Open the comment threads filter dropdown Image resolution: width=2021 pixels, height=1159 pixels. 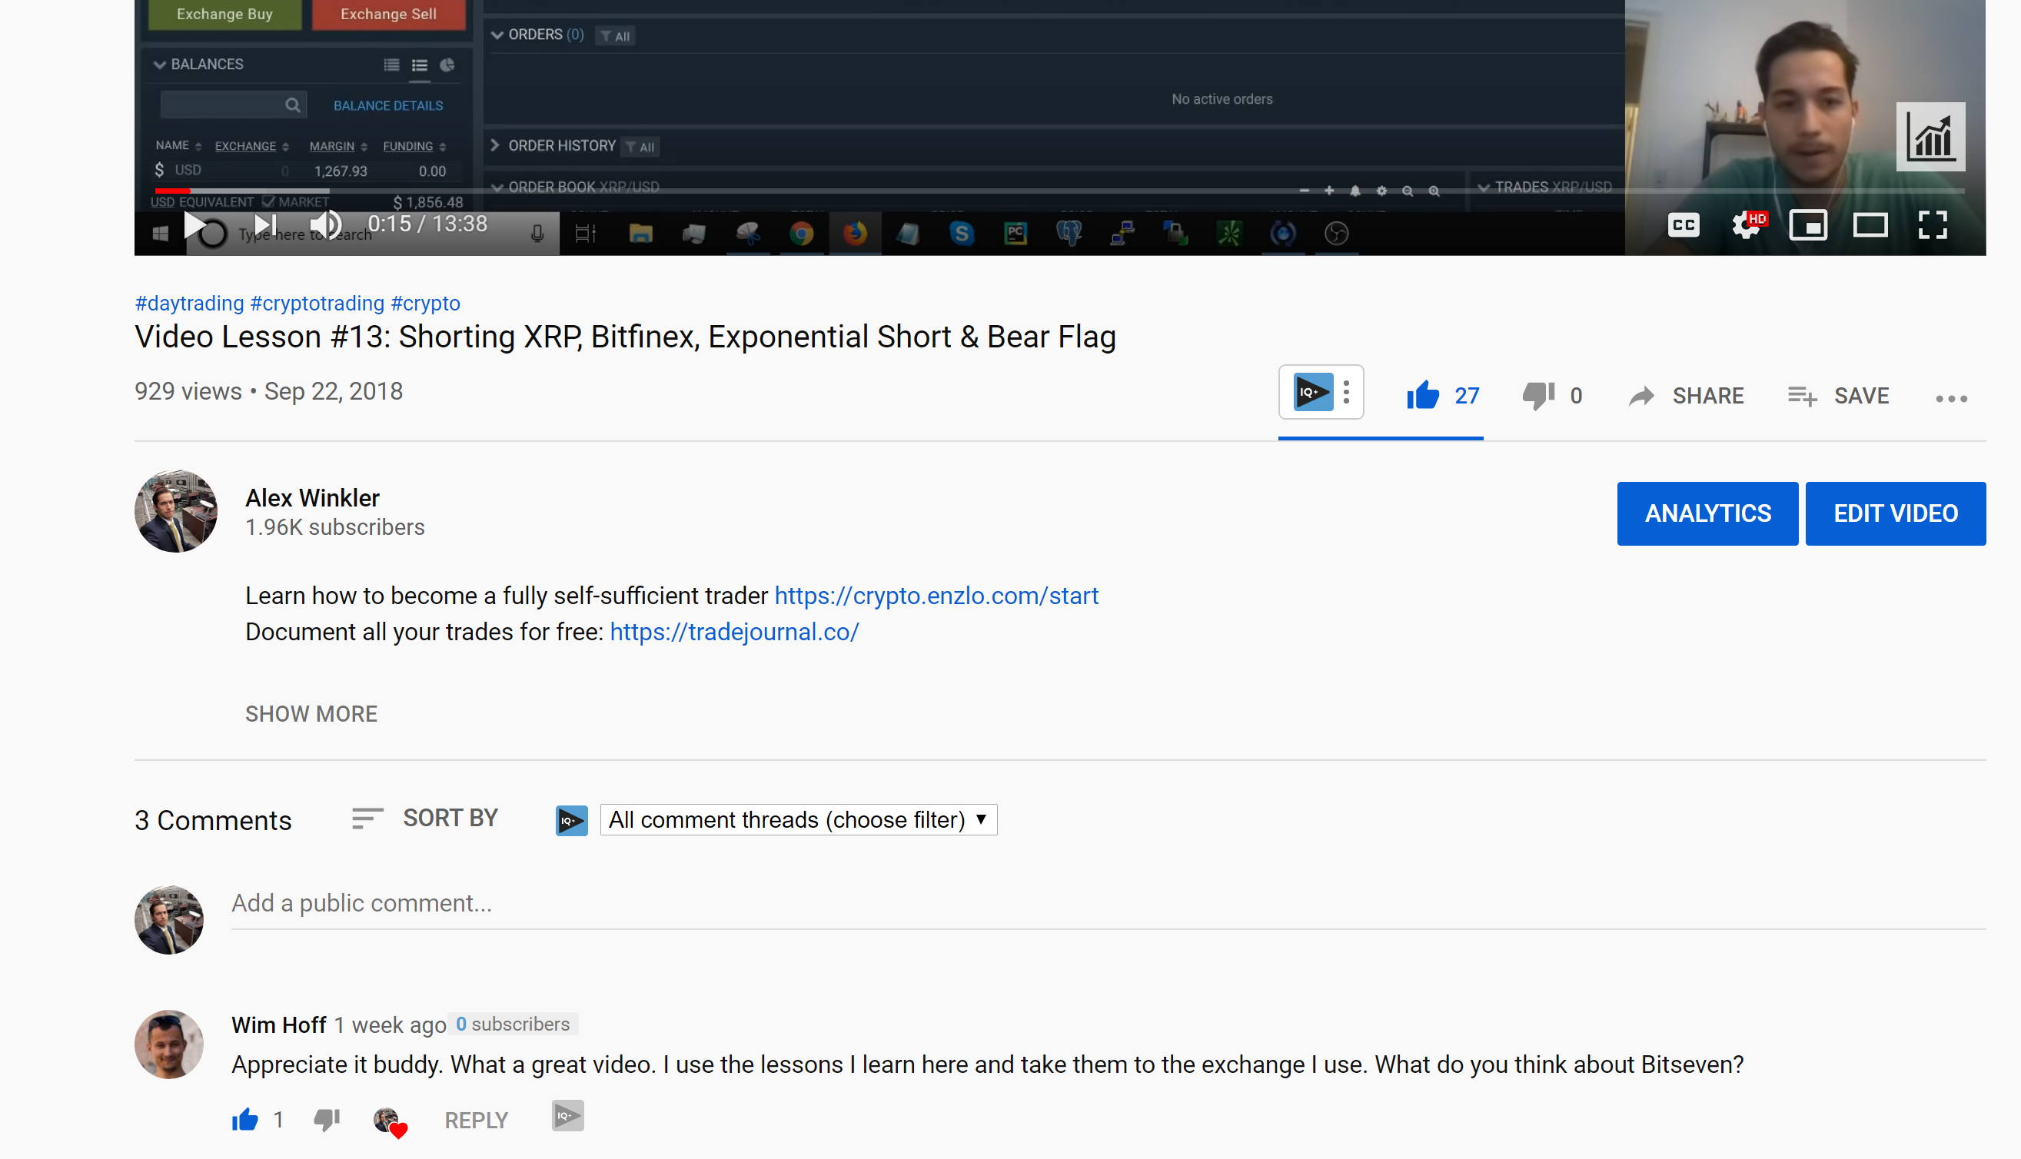tap(796, 819)
